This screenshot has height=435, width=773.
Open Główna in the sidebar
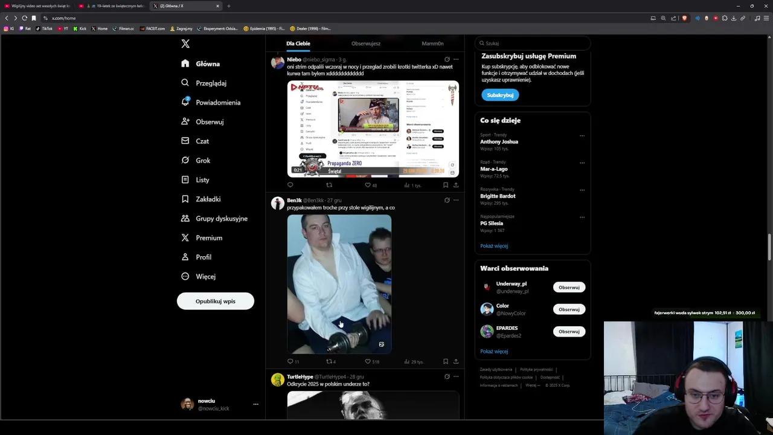point(200,63)
